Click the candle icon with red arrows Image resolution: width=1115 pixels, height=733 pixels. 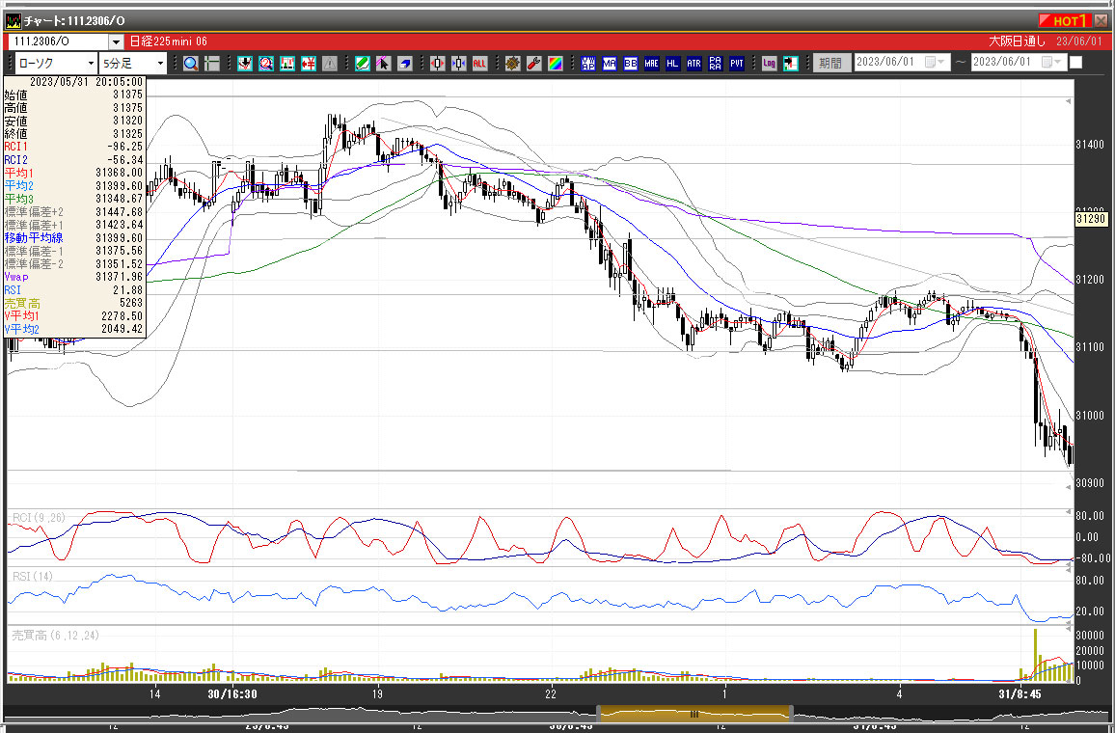(437, 64)
